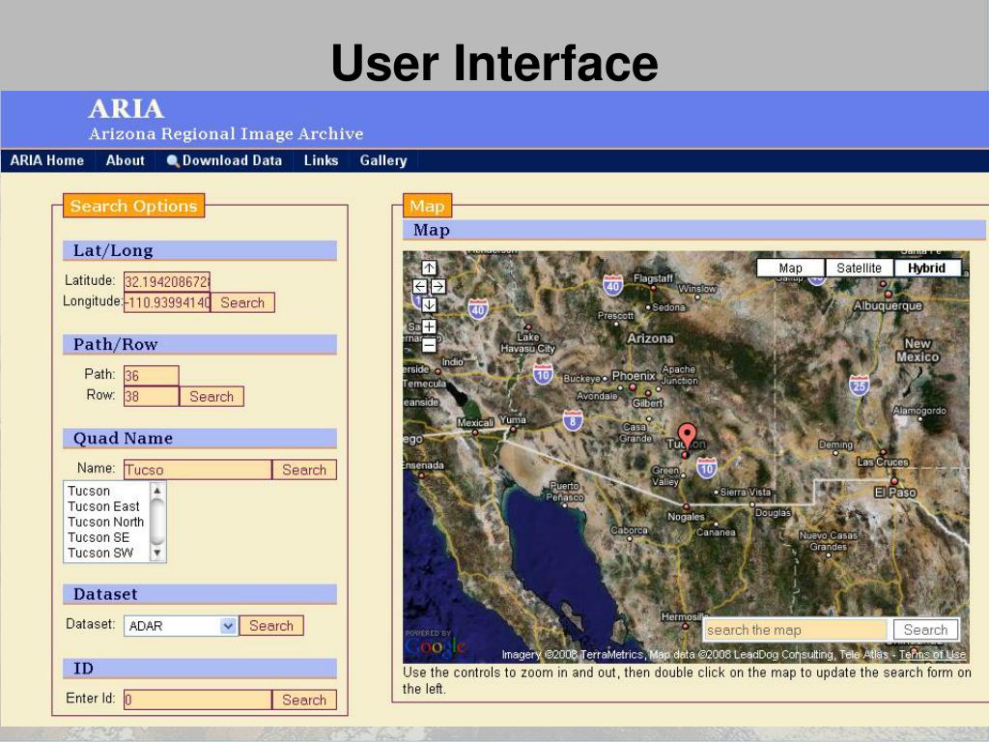
Task: Click the Interstate 8 shield near Yuma
Action: click(x=573, y=420)
